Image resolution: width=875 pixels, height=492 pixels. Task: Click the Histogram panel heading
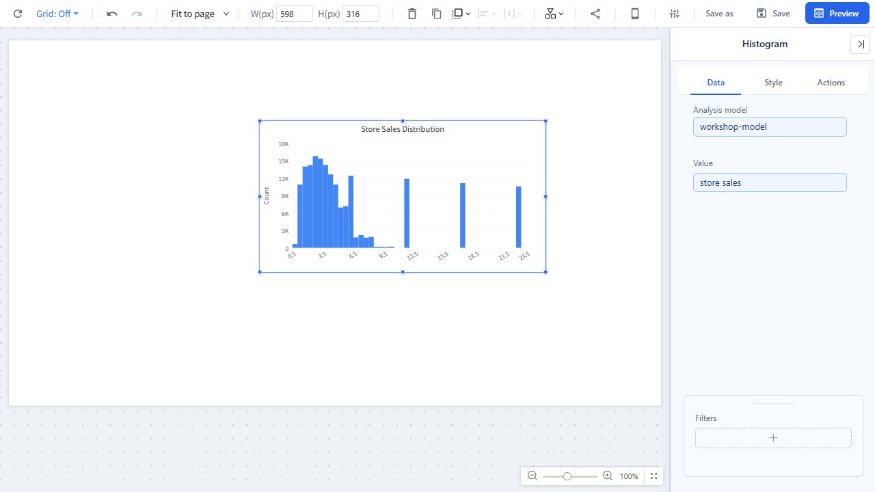[765, 44]
